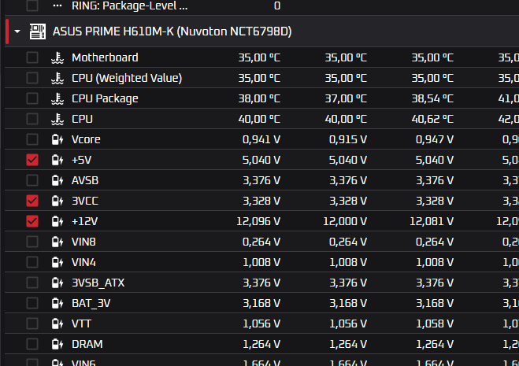Click the 38,54 °C value for CPU Package
This screenshot has width=519, height=366.
click(432, 98)
